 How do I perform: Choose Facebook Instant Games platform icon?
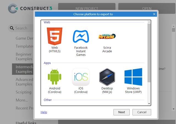(x=81, y=36)
